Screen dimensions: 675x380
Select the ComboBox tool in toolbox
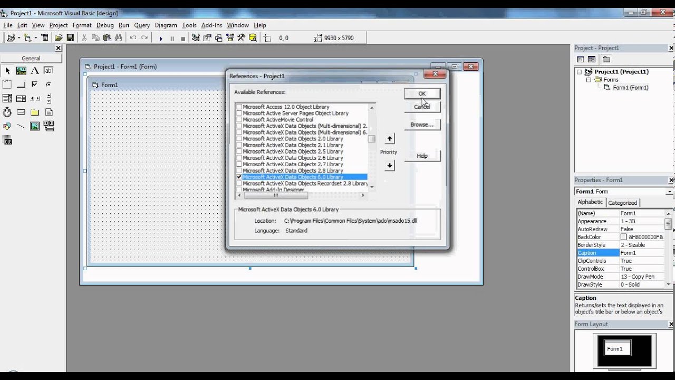tap(7, 98)
